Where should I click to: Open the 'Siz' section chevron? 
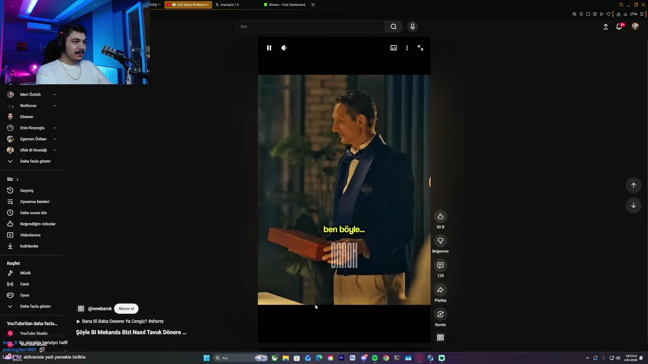17,179
